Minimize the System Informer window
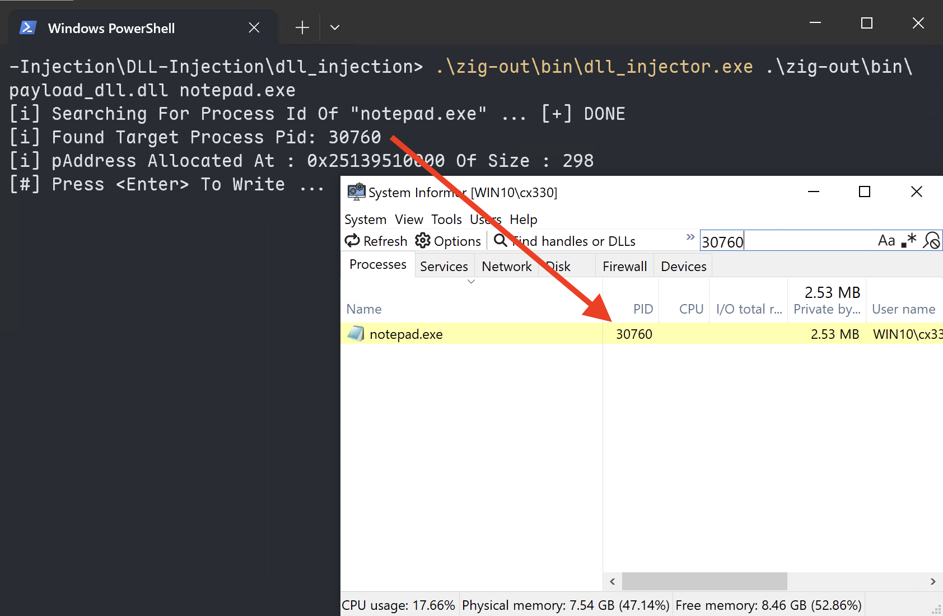This screenshot has width=943, height=616. point(814,192)
